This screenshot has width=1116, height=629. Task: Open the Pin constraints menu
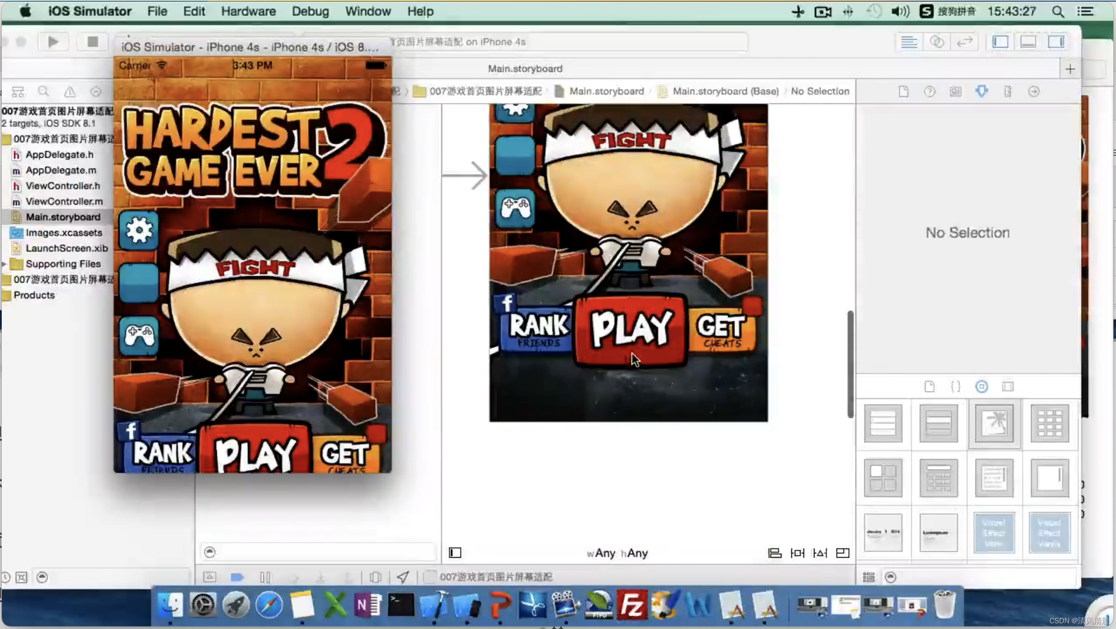pos(797,553)
